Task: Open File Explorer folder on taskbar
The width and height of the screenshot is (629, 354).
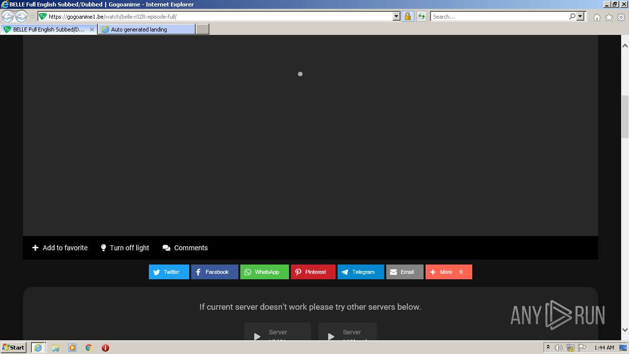Action: pos(56,348)
